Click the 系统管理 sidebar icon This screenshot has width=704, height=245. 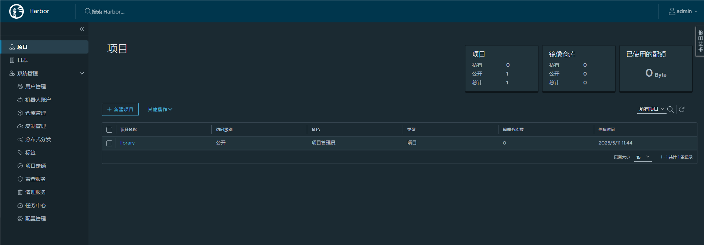12,73
